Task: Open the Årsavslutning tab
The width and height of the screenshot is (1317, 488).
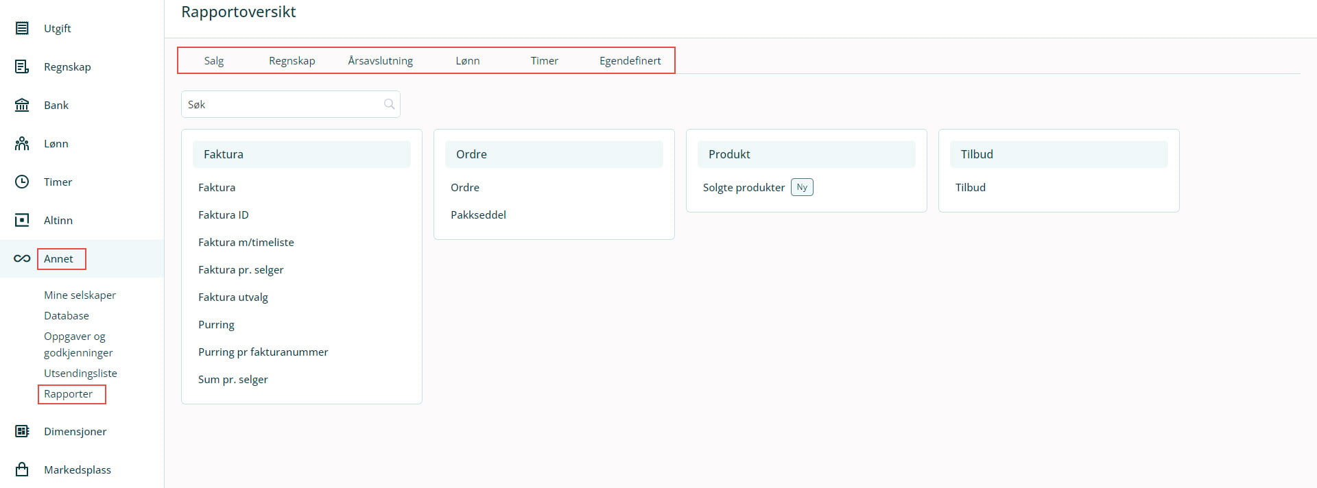Action: tap(380, 60)
